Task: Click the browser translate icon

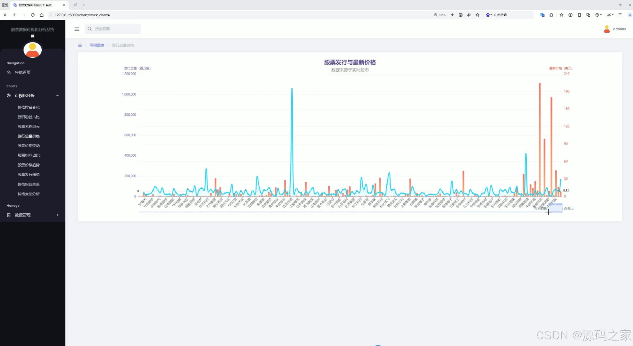Action: 542,15
